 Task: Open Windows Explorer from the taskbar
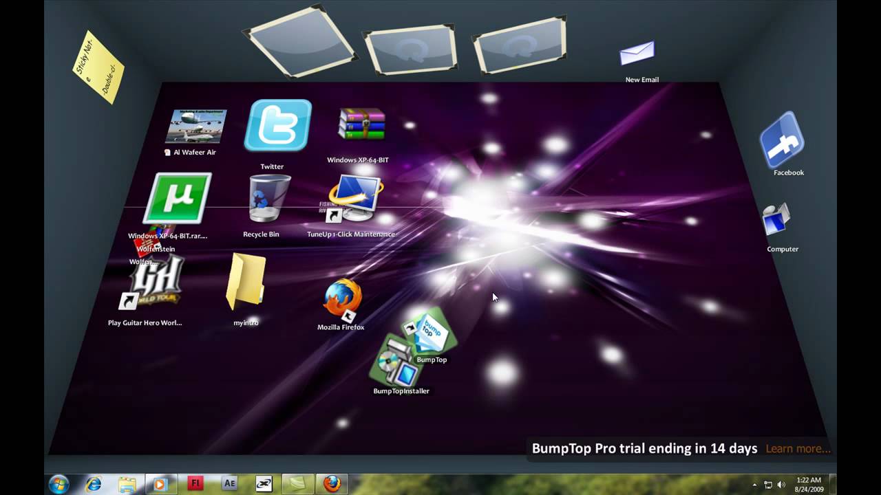[x=127, y=484]
